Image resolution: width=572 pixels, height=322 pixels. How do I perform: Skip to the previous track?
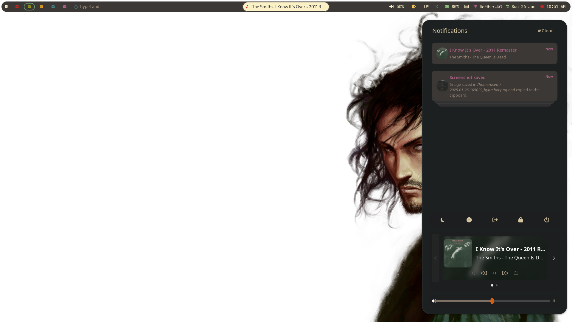point(484,273)
